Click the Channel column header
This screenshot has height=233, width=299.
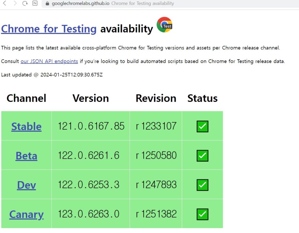coord(26,98)
